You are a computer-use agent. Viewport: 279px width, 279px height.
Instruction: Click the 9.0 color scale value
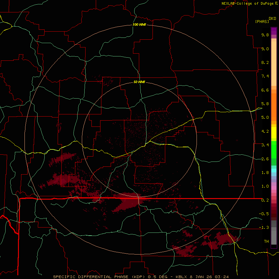[265, 49]
